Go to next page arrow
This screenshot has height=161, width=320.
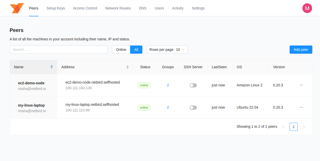pyautogui.click(x=304, y=127)
